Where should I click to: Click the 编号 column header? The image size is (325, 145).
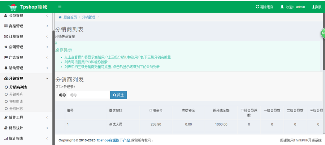coord(70,111)
